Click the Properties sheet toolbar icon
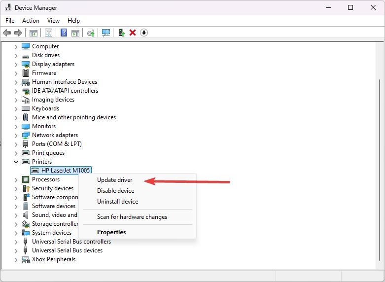The height and width of the screenshot is (282, 385). (x=49, y=33)
